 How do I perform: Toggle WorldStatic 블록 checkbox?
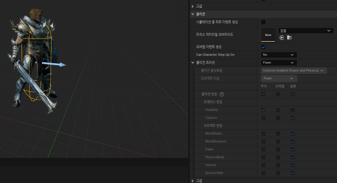(x=292, y=134)
